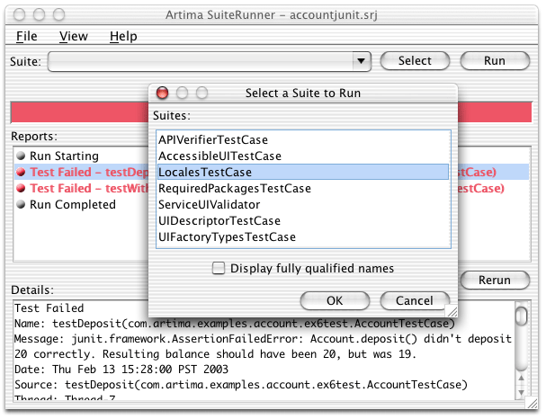The width and height of the screenshot is (546, 419).
Task: Click the Details pane scrollbar thumb
Action: pos(522,316)
